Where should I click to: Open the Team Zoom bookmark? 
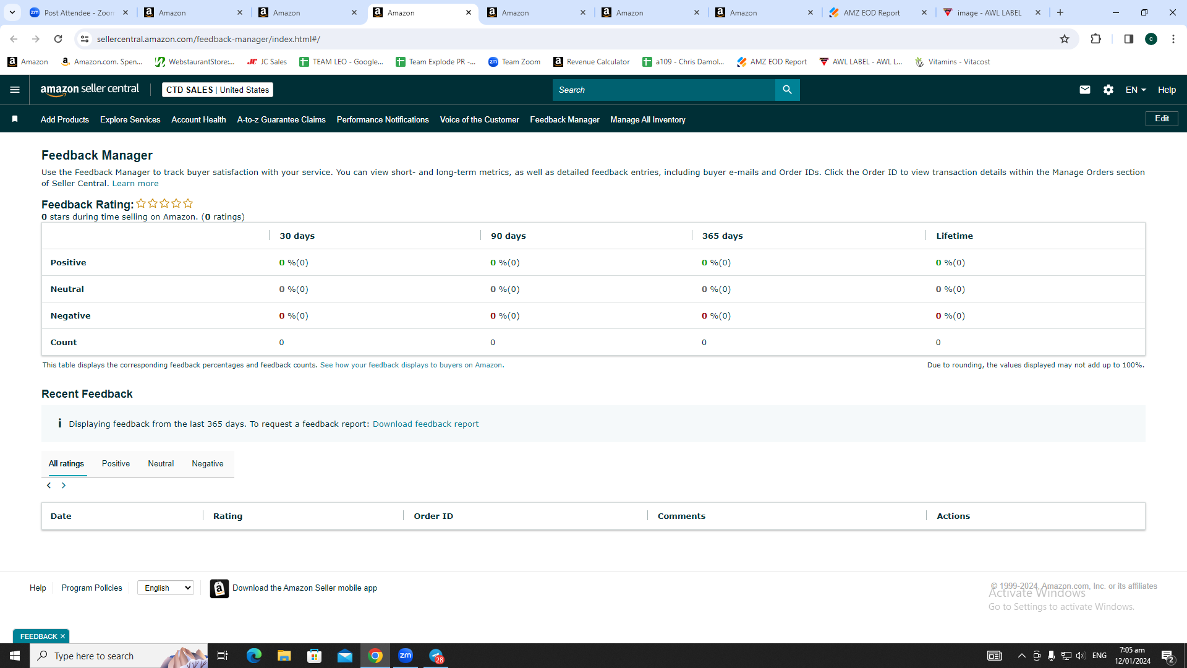click(x=514, y=62)
